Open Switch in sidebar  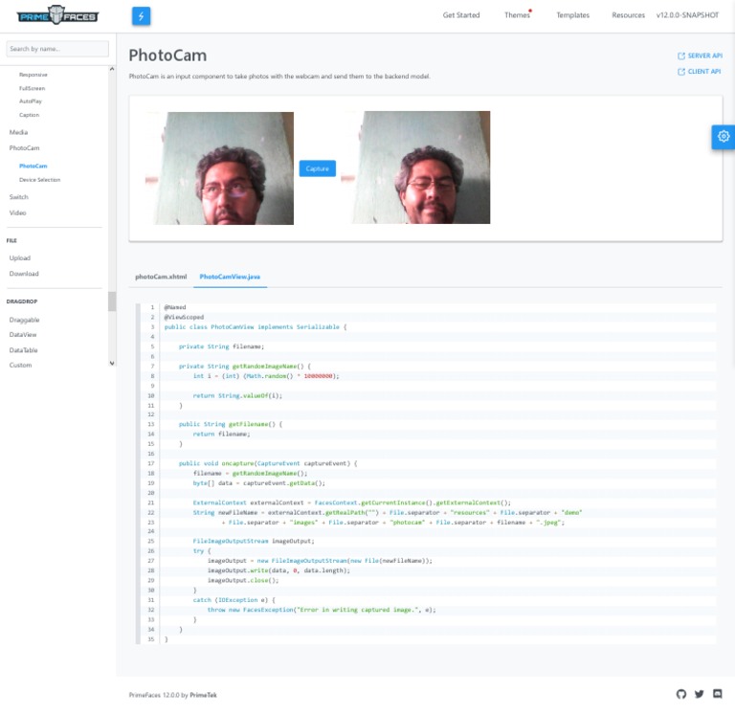[19, 197]
